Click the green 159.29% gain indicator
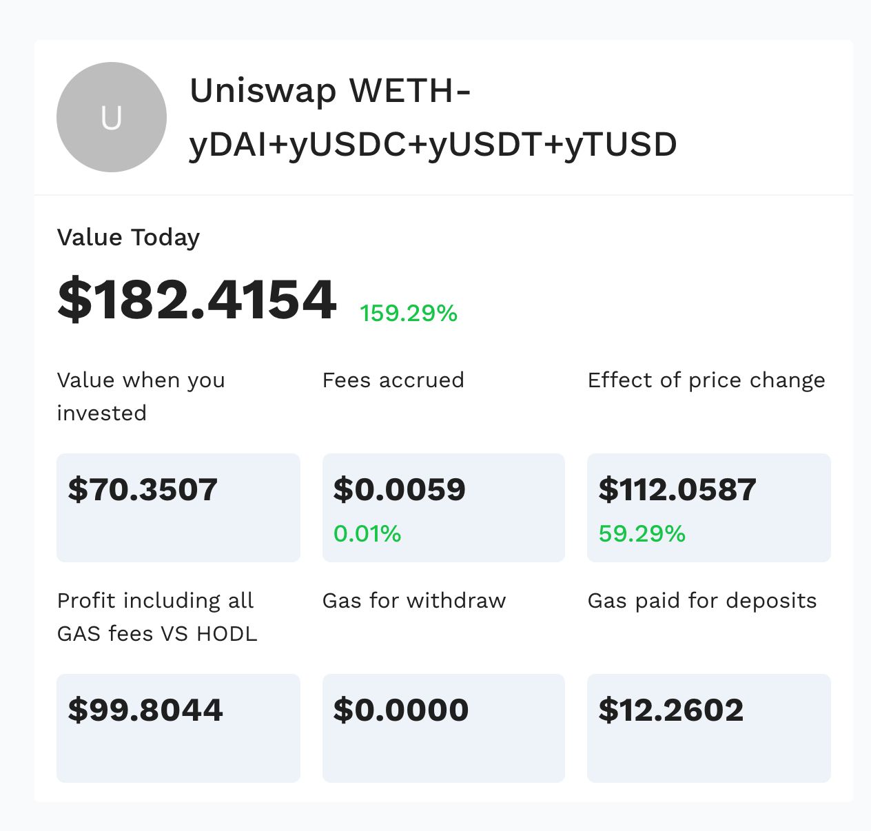The width and height of the screenshot is (871, 831). coord(409,314)
